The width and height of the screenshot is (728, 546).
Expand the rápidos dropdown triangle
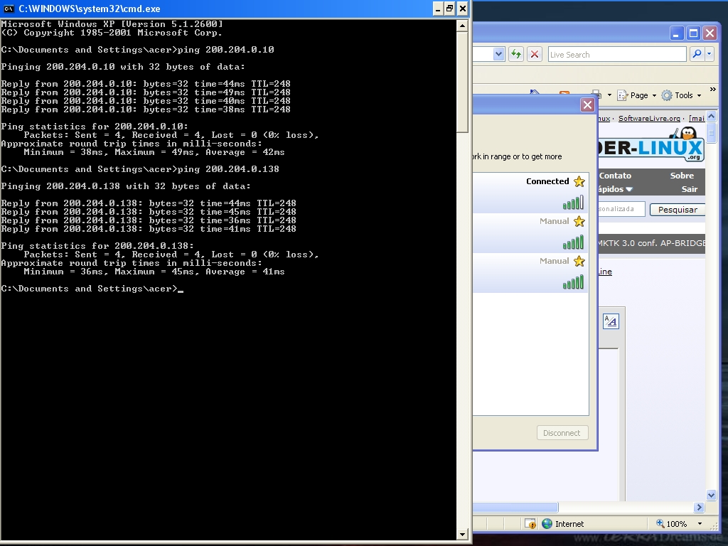629,189
